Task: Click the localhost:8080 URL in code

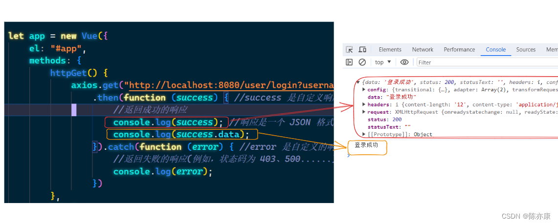Action: click(230, 85)
